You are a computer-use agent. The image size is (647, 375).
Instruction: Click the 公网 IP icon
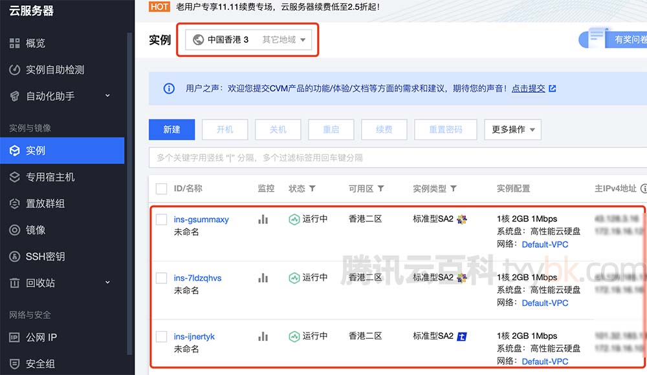(x=14, y=338)
